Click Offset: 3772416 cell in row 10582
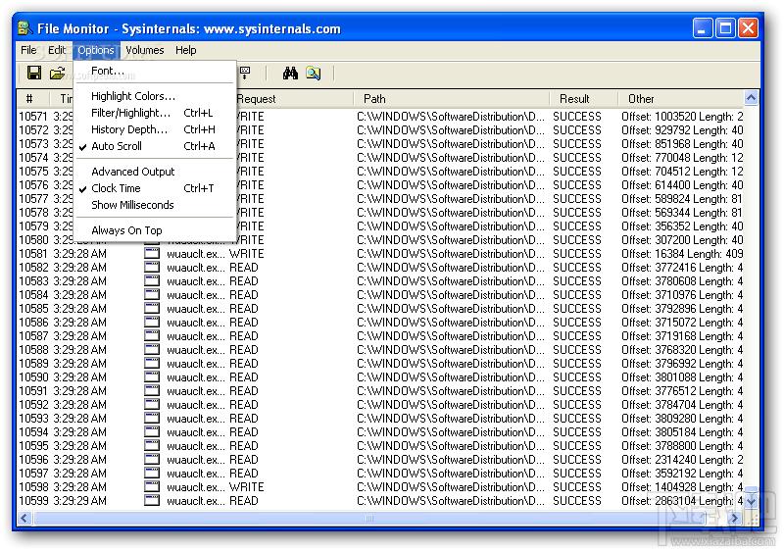 pos(682,268)
